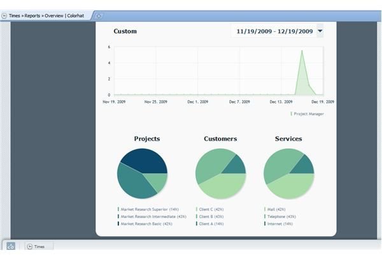Click Market Research Superior (14%) legend
Image resolution: width=382 pixels, height=255 pixels.
148,209
